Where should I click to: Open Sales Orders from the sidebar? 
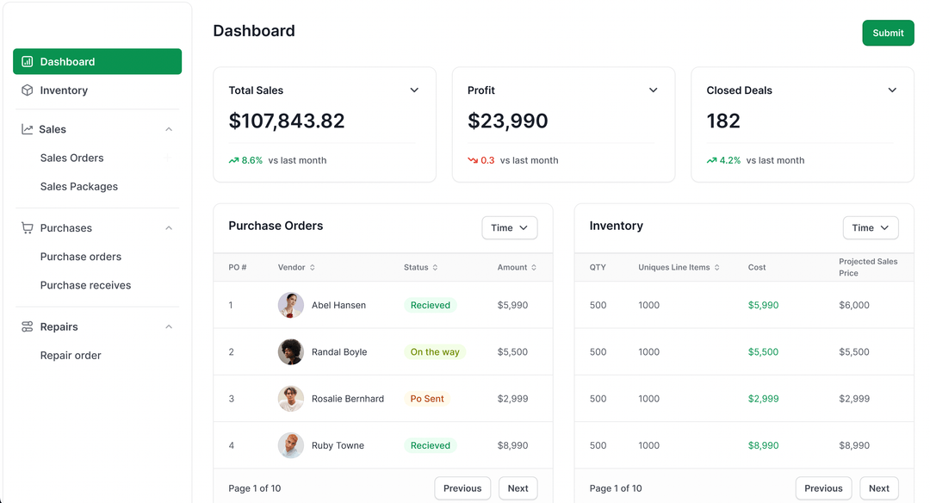pyautogui.click(x=71, y=158)
